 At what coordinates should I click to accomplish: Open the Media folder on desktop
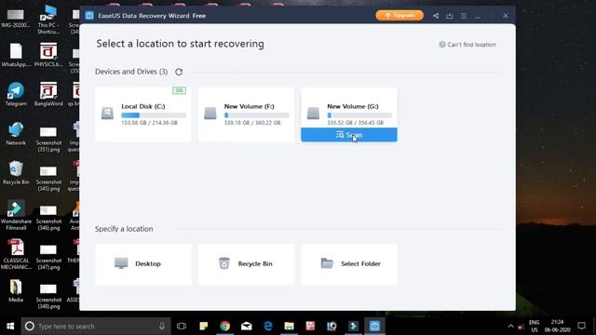pos(16,290)
